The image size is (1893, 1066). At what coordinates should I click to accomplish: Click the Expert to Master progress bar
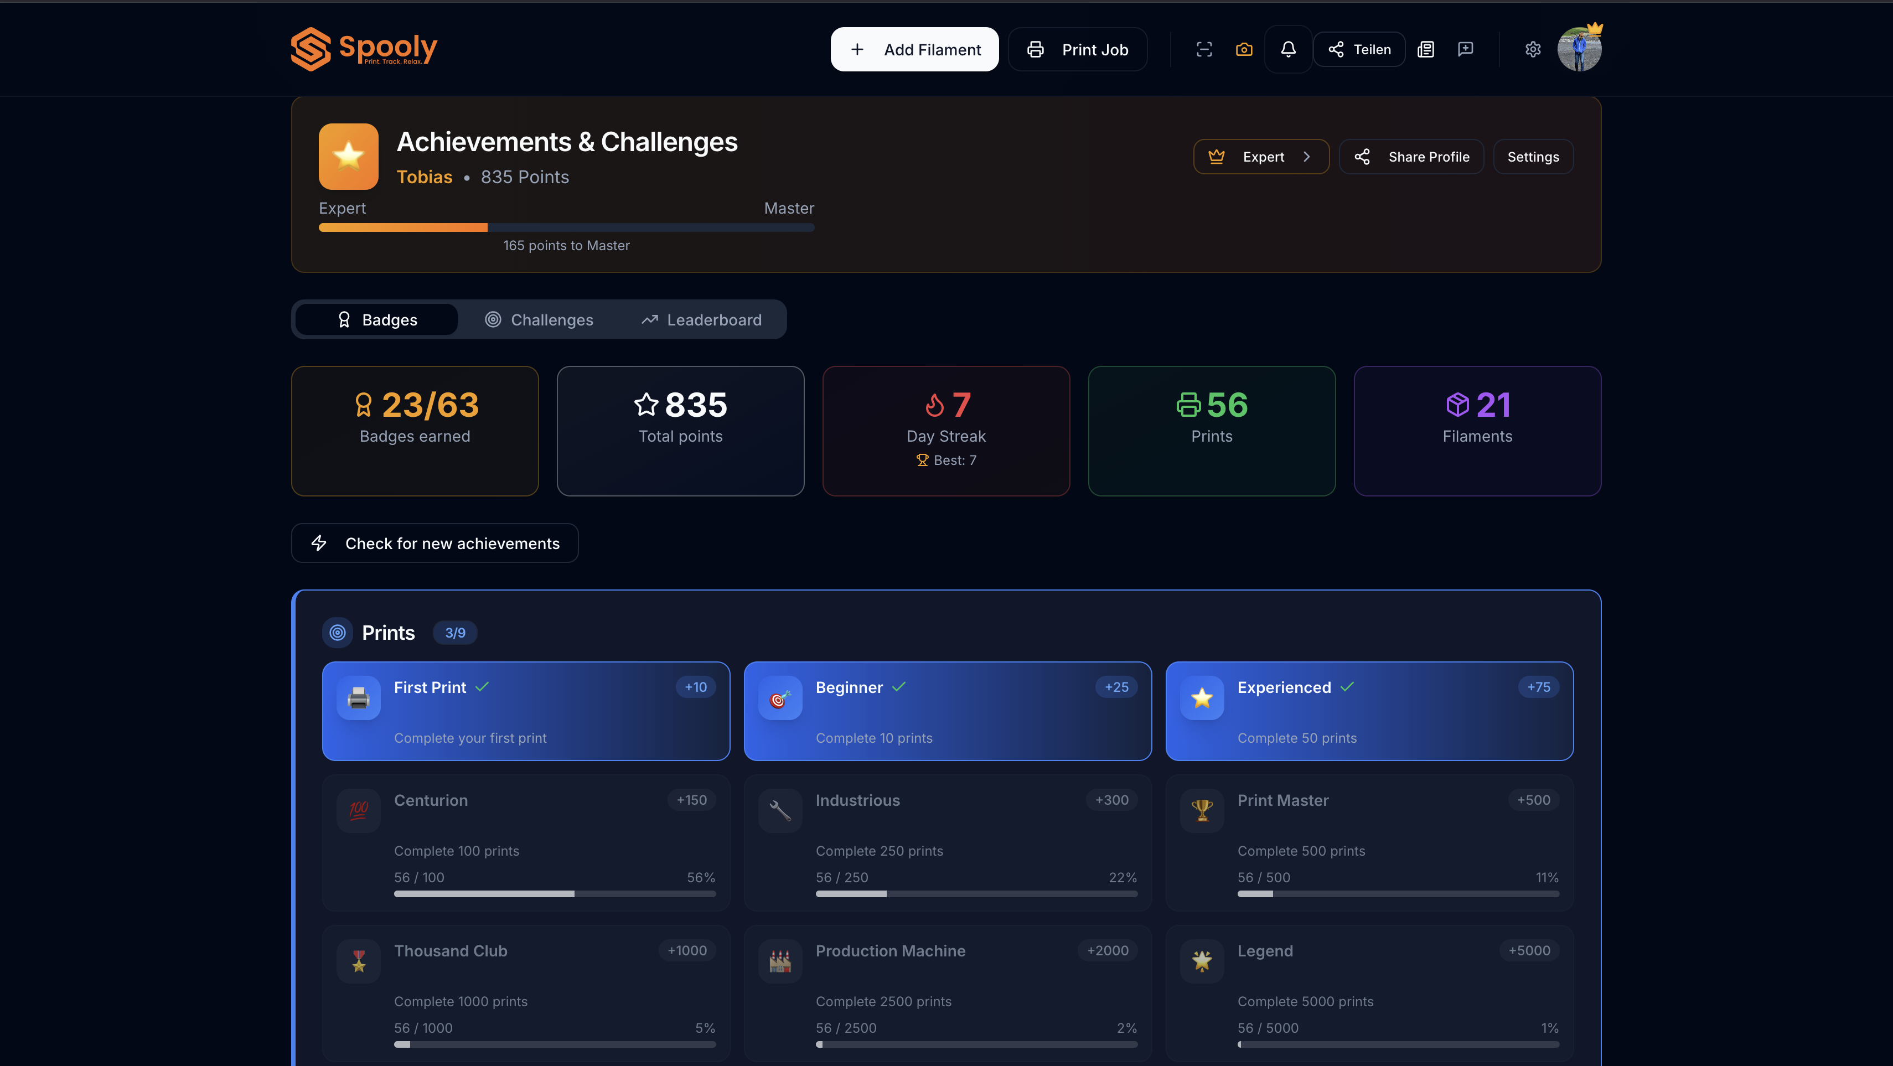click(x=566, y=227)
